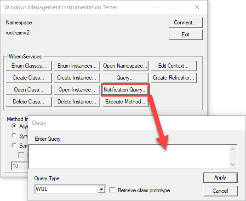Close the WMI Tester window

point(197,7)
